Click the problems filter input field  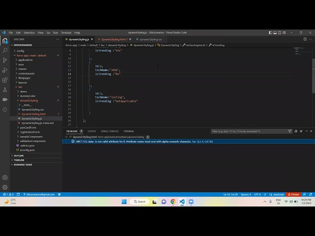click(x=249, y=131)
